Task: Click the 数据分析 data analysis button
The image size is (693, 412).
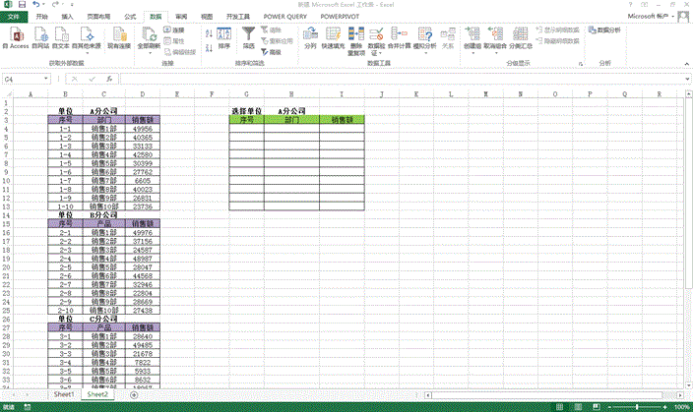Action: pyautogui.click(x=605, y=30)
